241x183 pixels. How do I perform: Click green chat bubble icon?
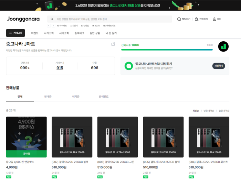(x=129, y=66)
